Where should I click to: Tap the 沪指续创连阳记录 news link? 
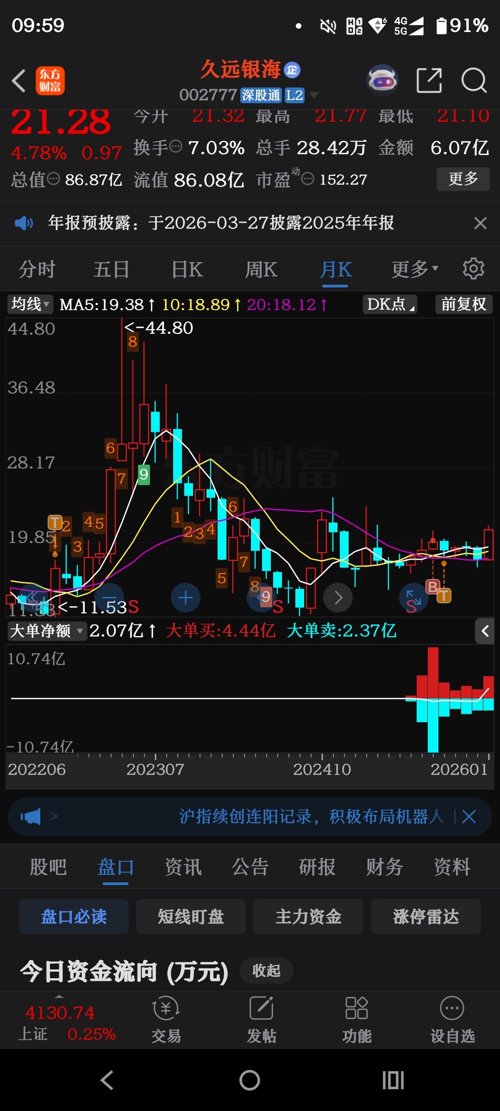(x=312, y=817)
